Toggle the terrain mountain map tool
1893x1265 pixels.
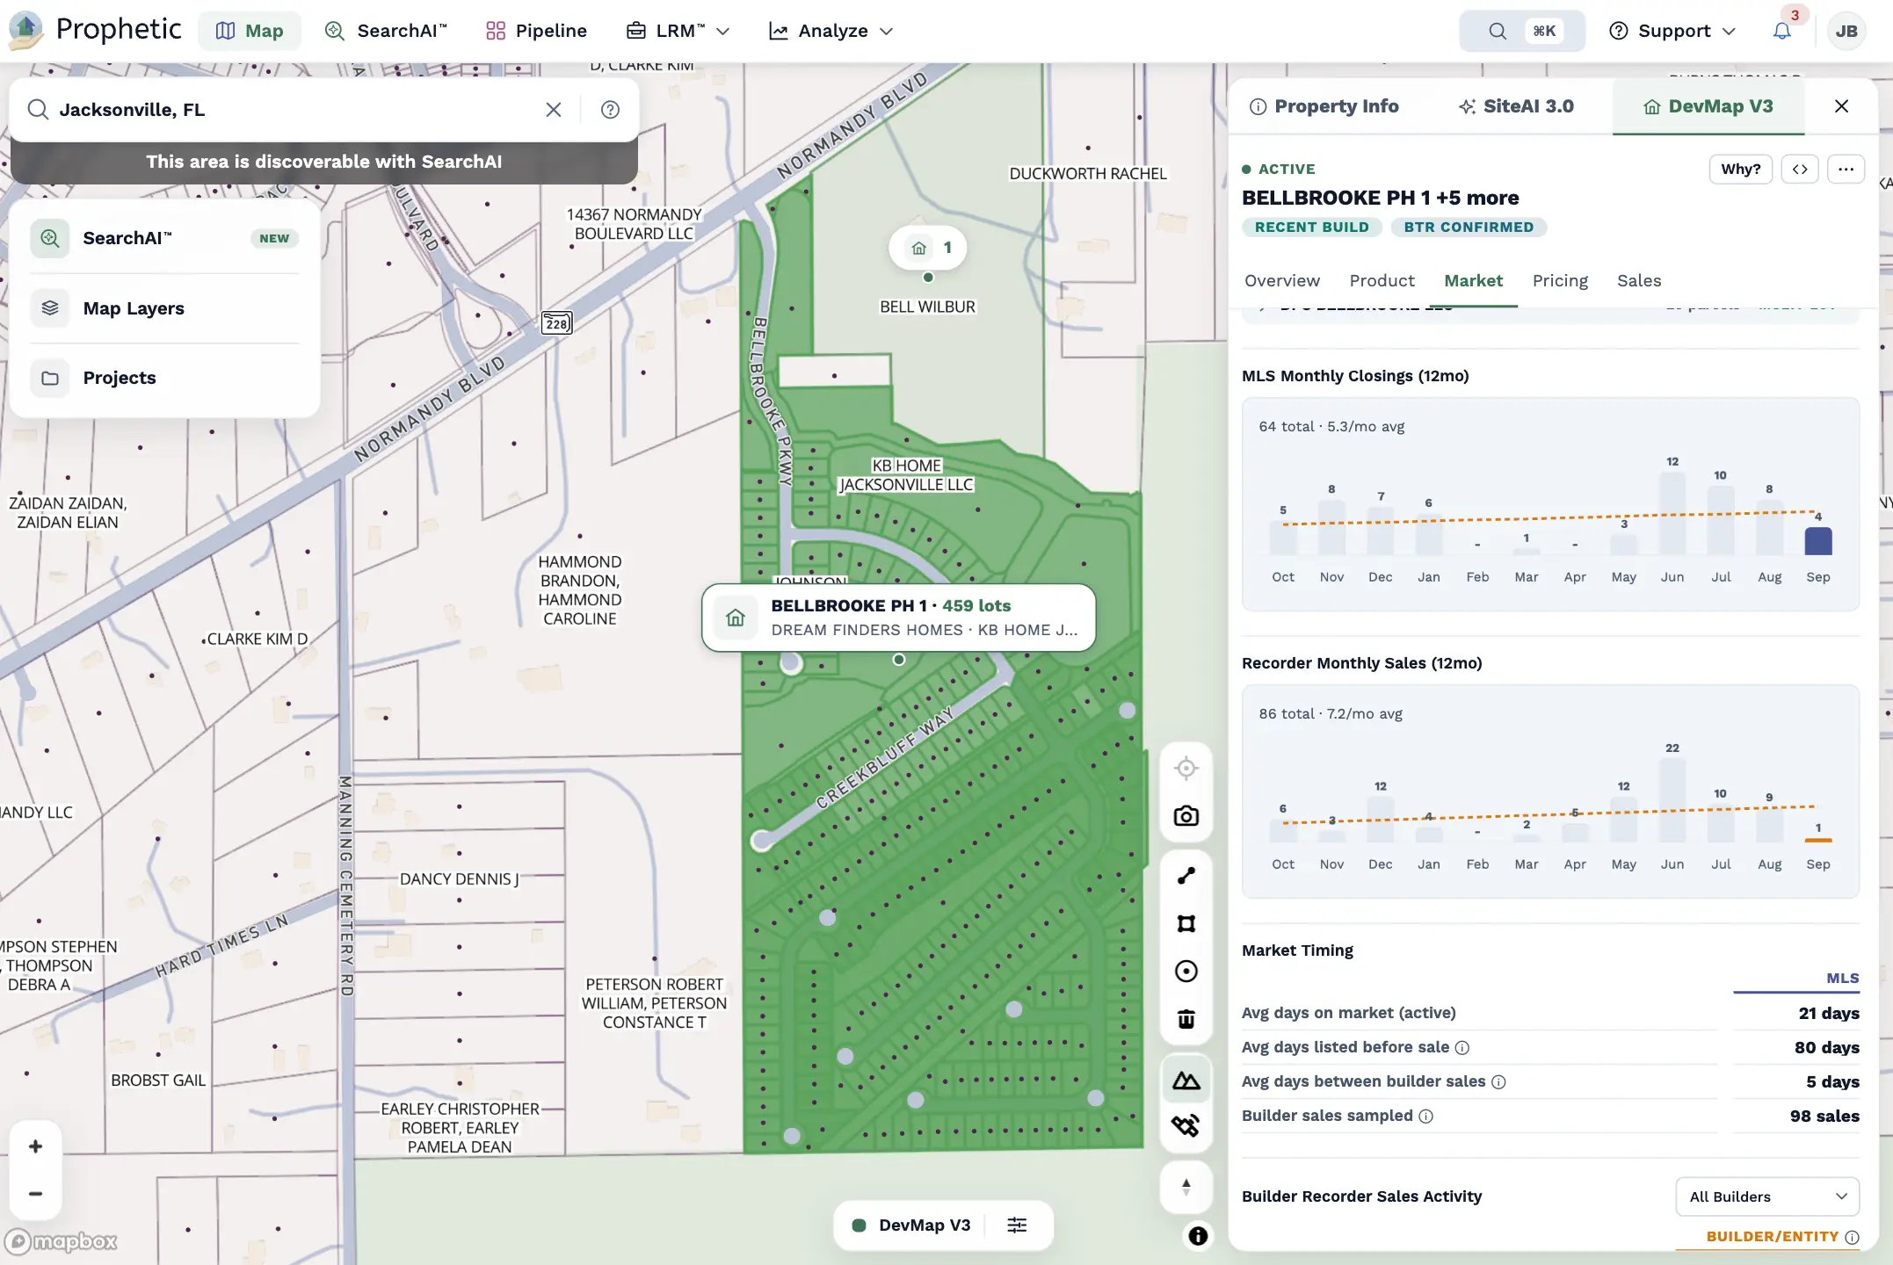1186,1080
